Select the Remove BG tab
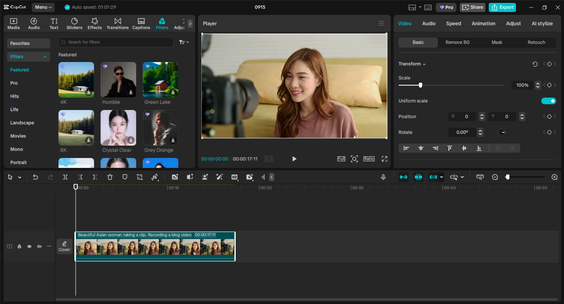Screen dimensions: 564x304 457,42
